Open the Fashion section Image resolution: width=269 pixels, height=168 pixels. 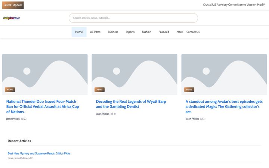(x=146, y=32)
